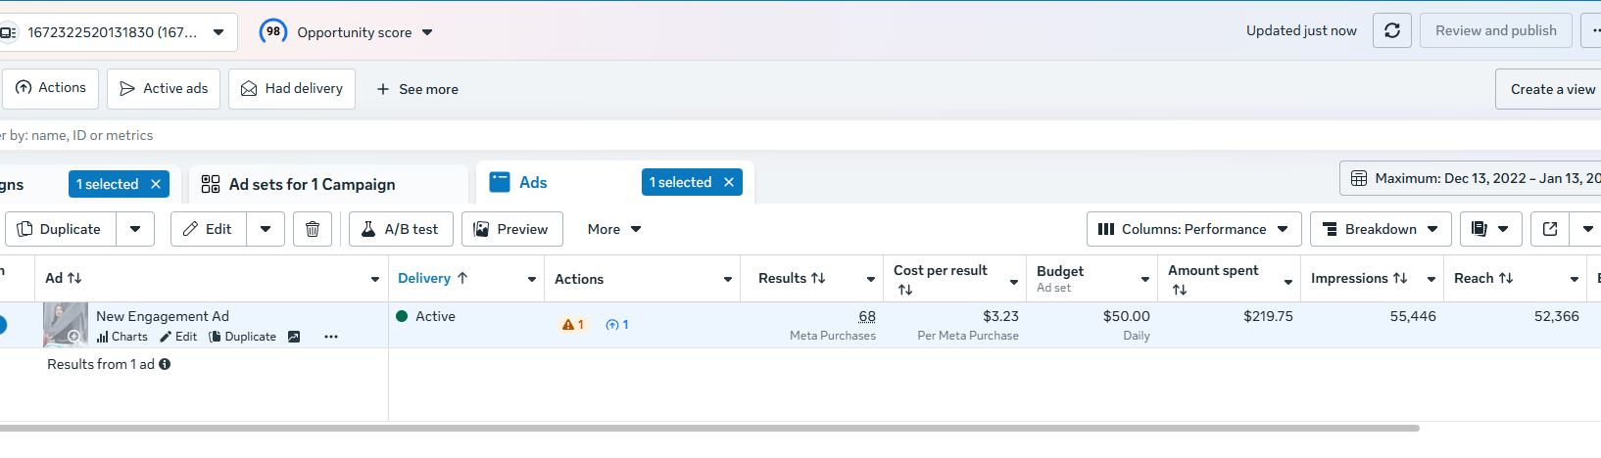
Task: Open Charts for New Engagement Ad
Action: coord(122,337)
